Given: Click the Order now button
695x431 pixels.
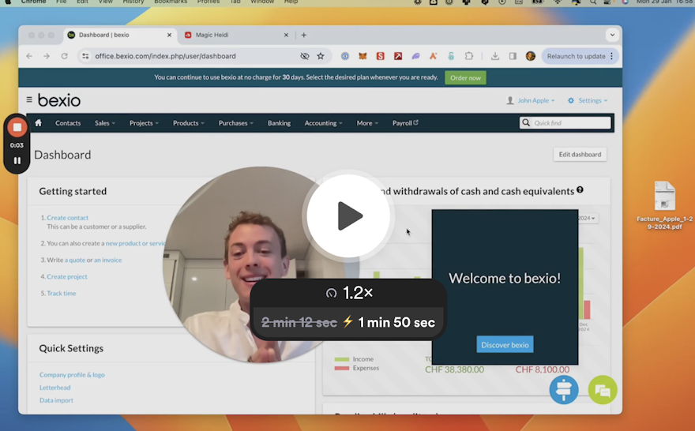Looking at the screenshot, I should (x=465, y=77).
